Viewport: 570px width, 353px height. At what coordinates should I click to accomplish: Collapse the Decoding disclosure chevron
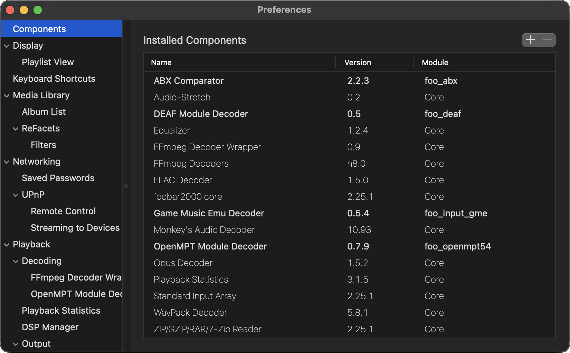click(16, 261)
